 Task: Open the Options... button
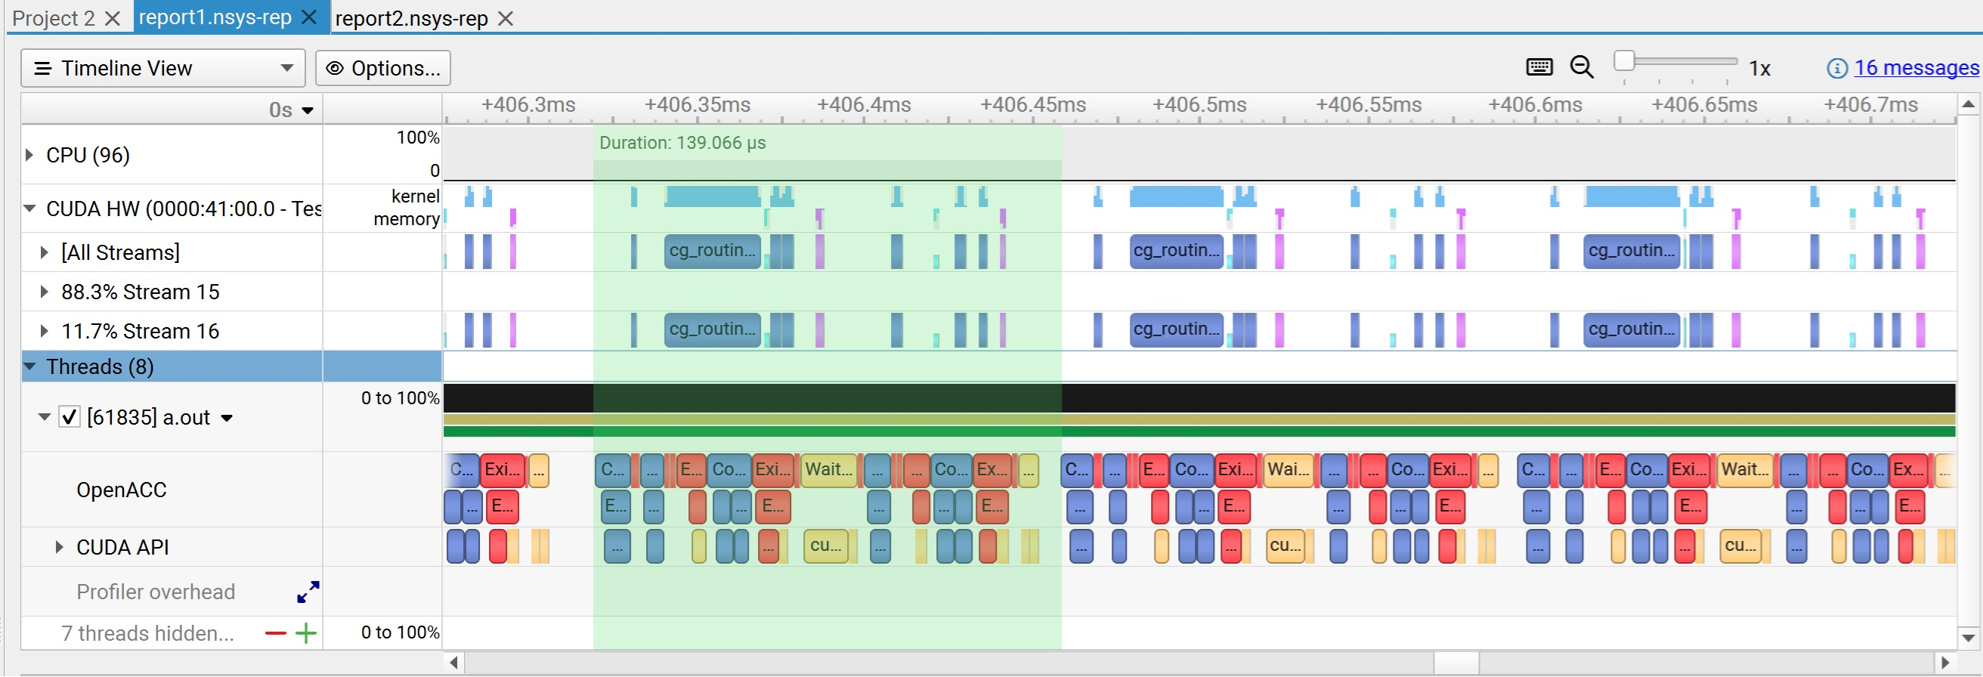pyautogui.click(x=383, y=68)
